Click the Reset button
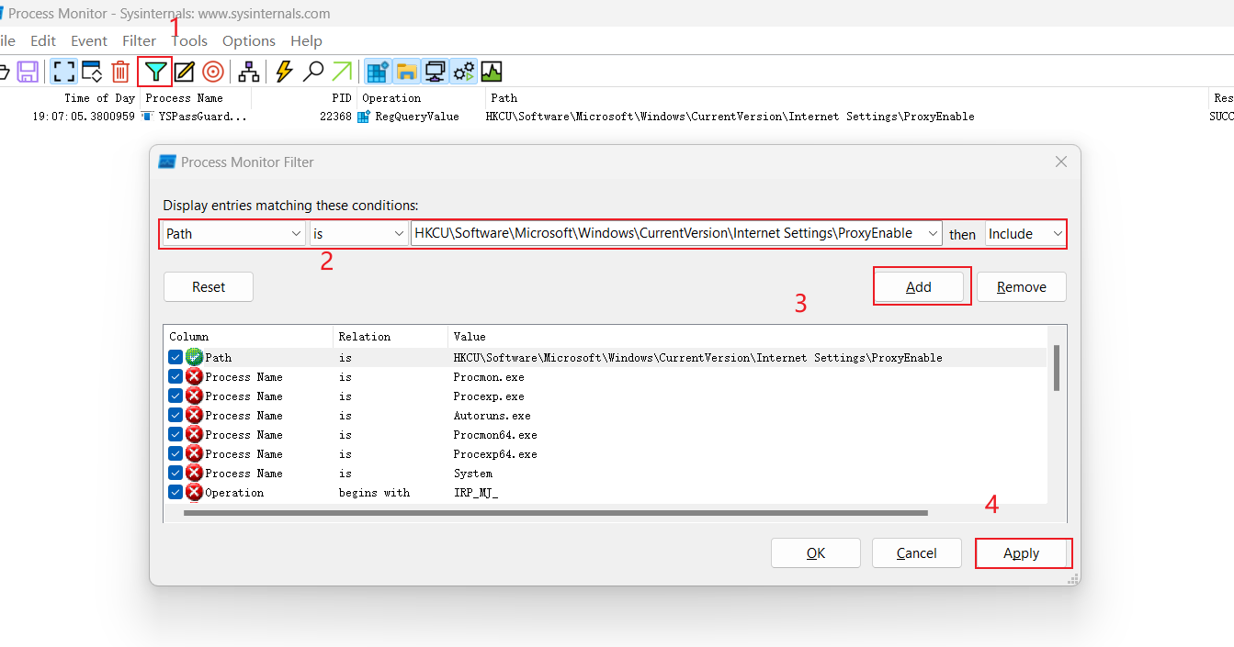This screenshot has width=1234, height=647. [x=208, y=286]
